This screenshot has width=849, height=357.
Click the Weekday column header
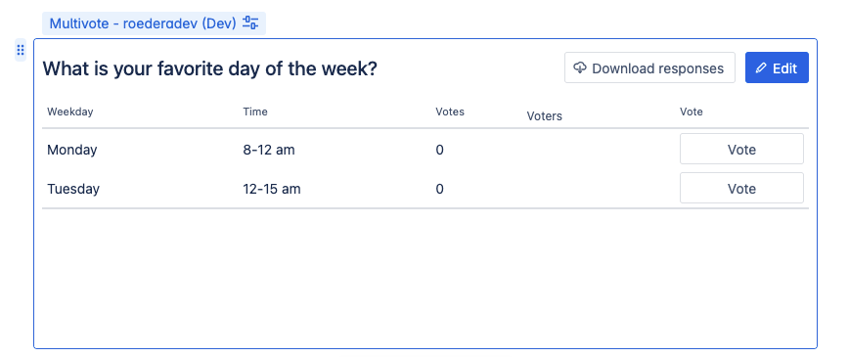69,112
